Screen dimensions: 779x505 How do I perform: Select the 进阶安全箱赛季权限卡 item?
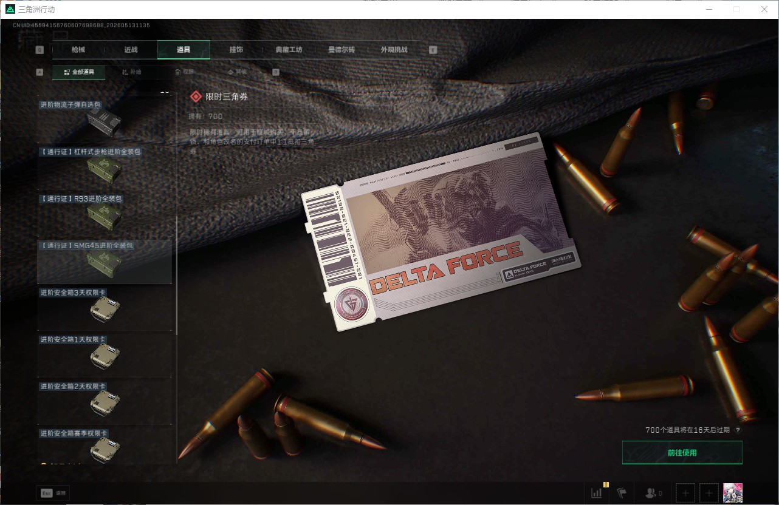point(105,447)
